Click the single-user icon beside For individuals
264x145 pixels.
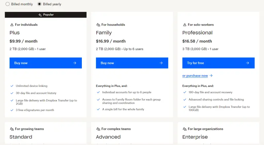pos(12,25)
